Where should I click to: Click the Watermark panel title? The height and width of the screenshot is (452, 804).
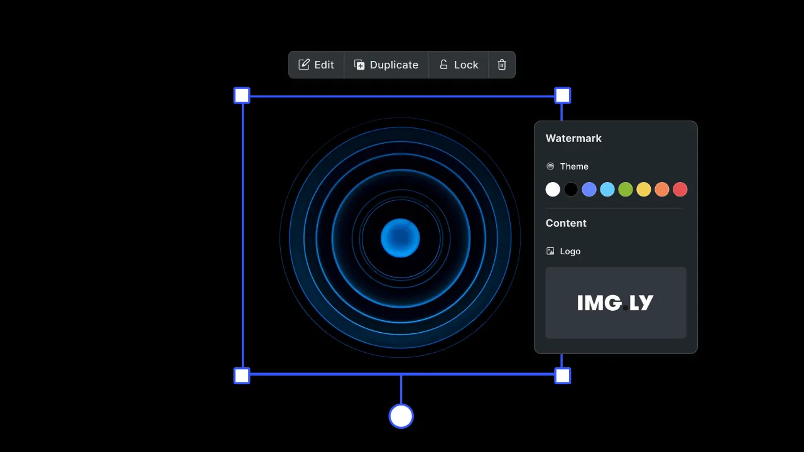coord(573,138)
